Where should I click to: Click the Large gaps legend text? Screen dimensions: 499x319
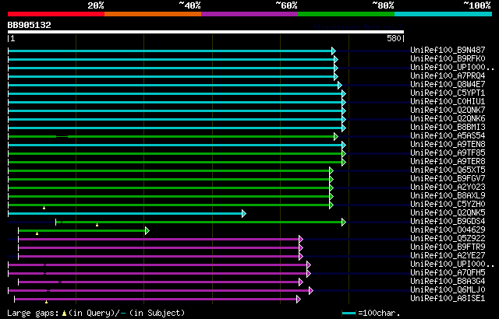(x=96, y=313)
